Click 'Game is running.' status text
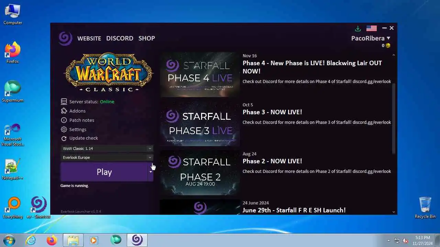 click(x=75, y=186)
